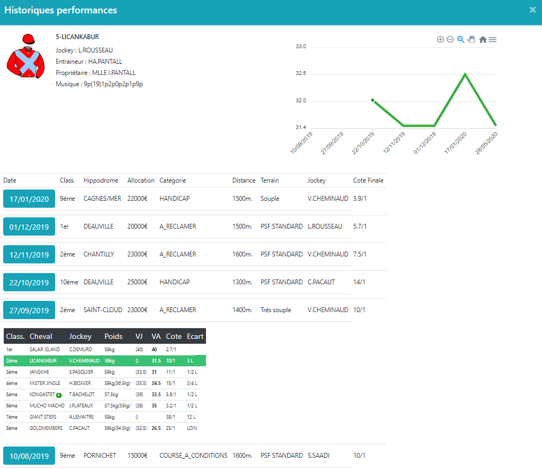Reset chart zoom with home icon
This screenshot has height=469, width=542.
click(483, 40)
